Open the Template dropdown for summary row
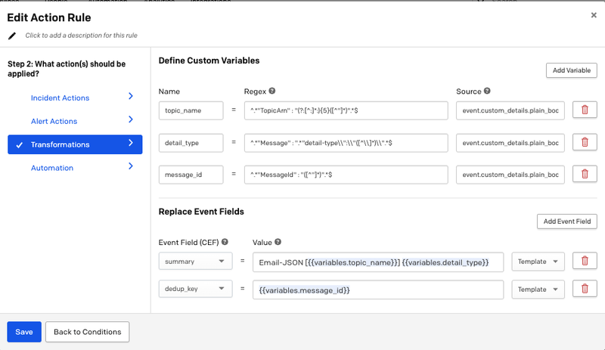605x350 pixels. tap(538, 262)
